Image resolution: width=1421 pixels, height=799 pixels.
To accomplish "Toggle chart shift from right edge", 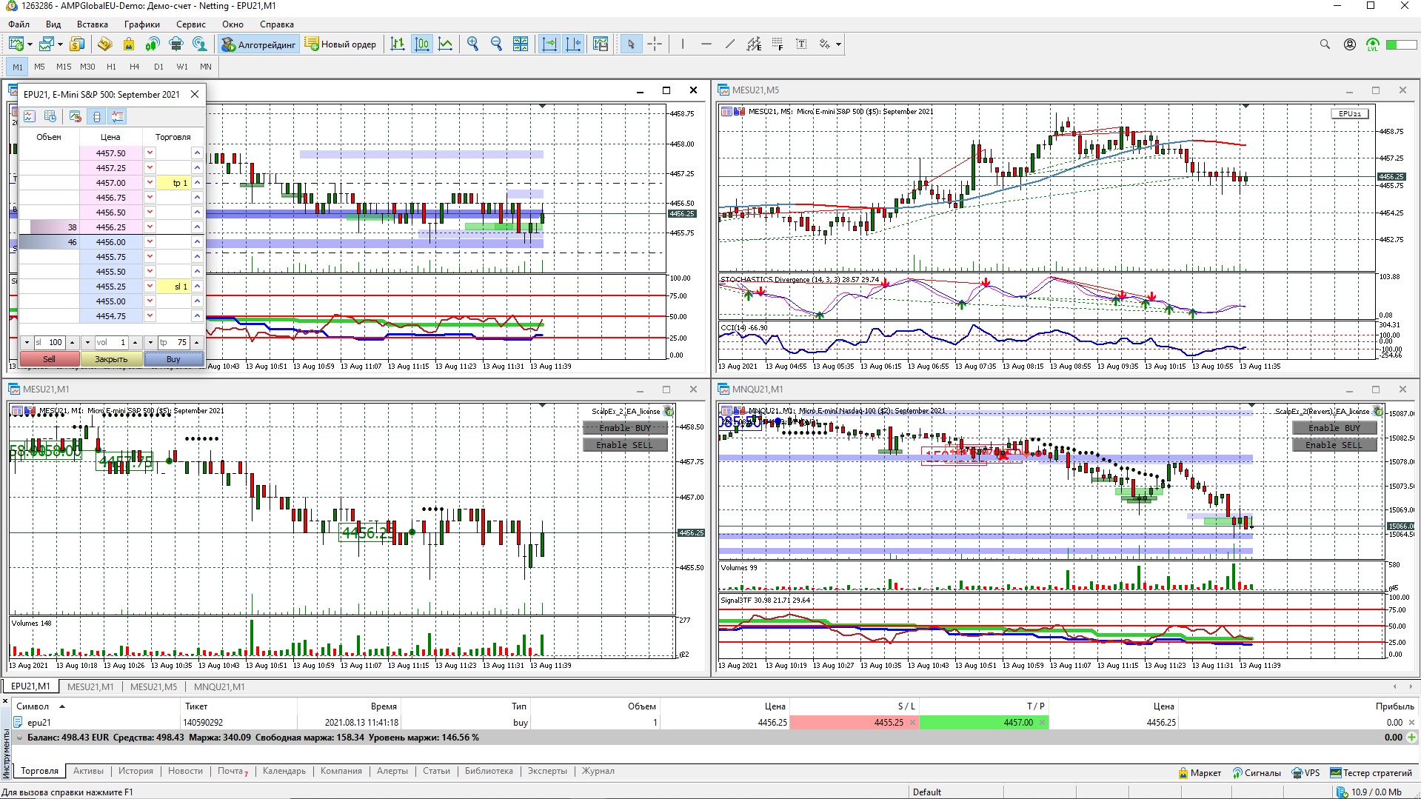I will (573, 44).
